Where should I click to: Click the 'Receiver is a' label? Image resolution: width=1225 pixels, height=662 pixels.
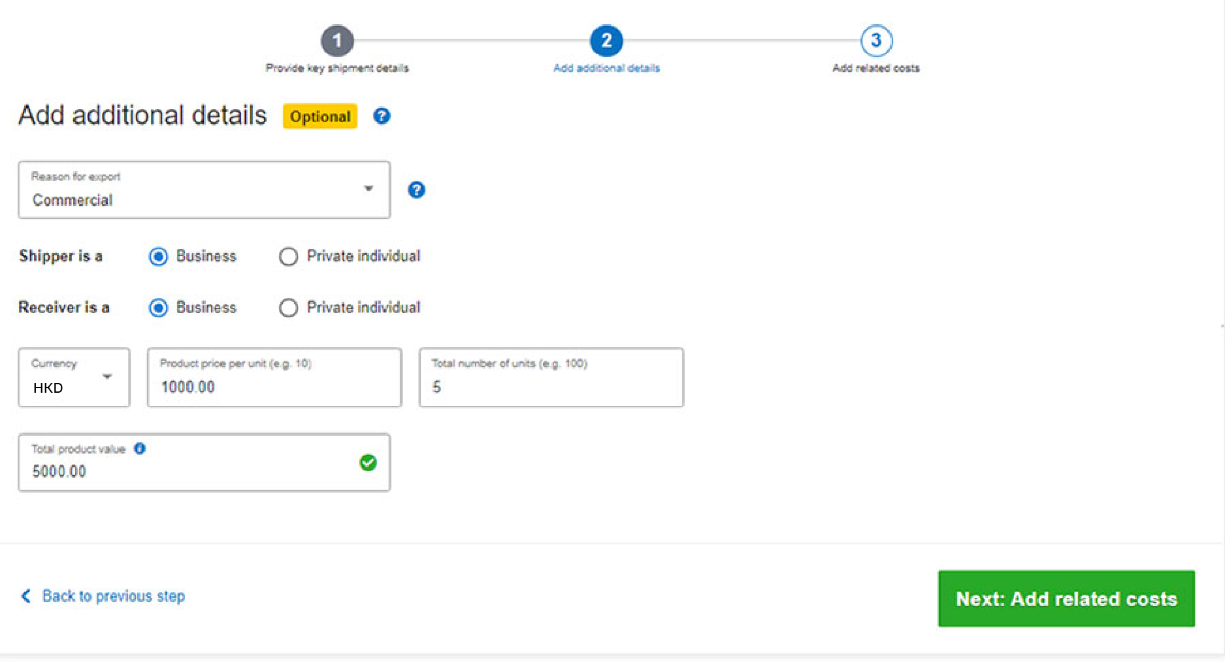tap(64, 308)
